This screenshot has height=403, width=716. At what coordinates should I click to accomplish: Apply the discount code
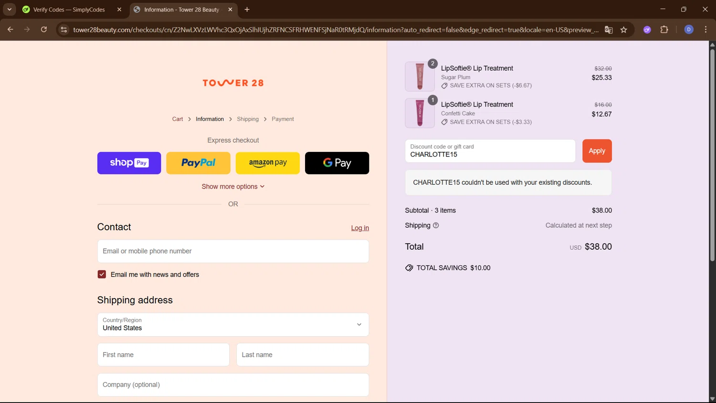597,151
